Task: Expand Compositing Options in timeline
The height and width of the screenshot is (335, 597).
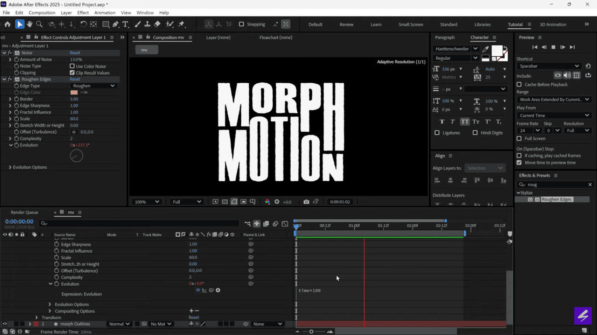Action: pos(49,311)
